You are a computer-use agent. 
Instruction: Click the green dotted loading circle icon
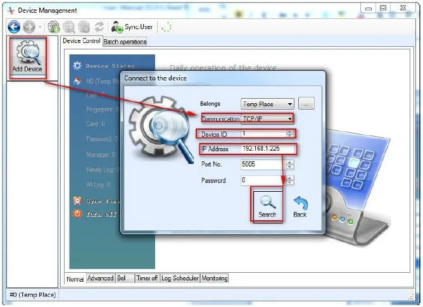point(166,27)
